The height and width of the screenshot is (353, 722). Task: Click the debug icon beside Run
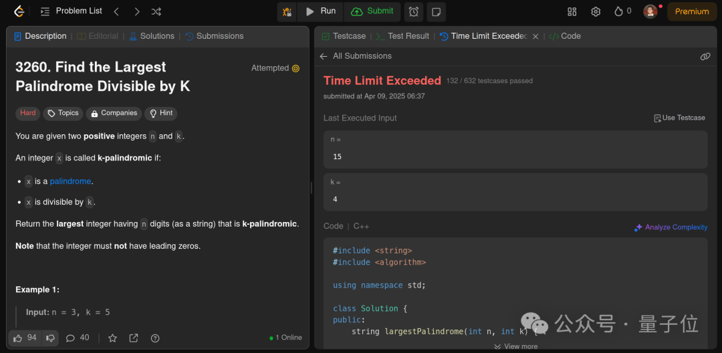pyautogui.click(x=287, y=11)
